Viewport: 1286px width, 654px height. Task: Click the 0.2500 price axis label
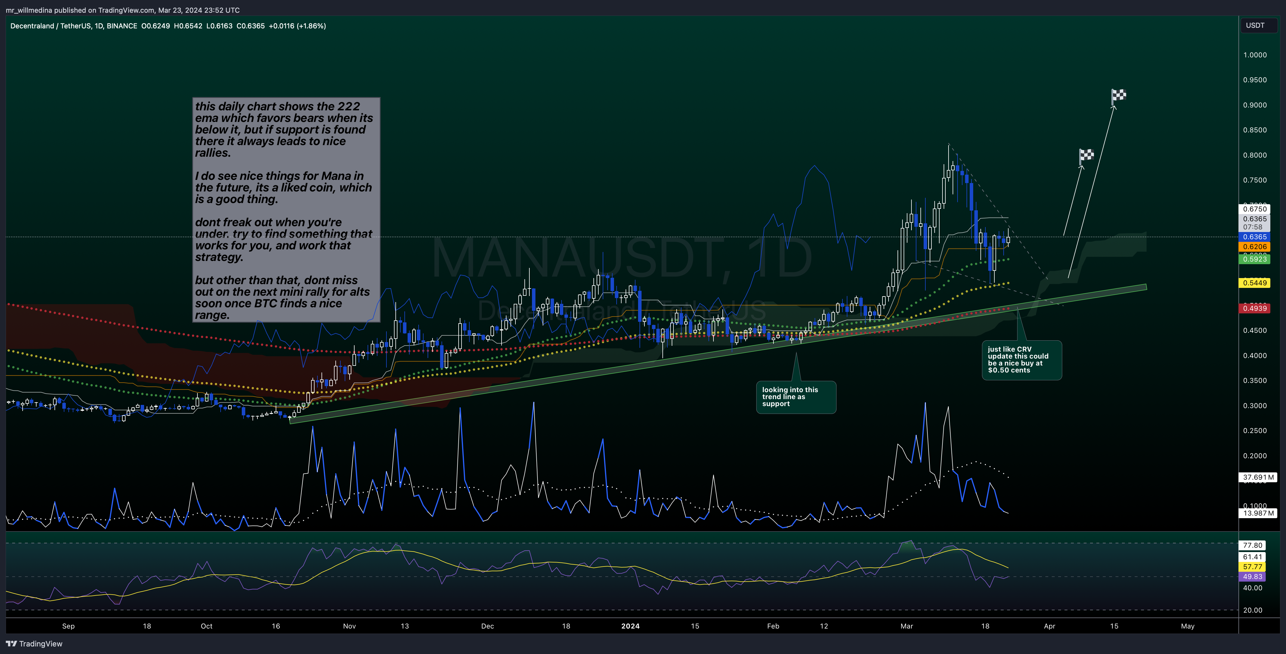tap(1255, 430)
